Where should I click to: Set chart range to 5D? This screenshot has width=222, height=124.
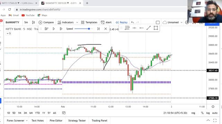coord(14,113)
